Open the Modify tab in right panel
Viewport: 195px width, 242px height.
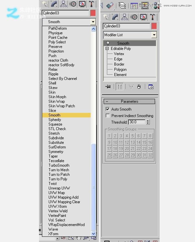point(115,17)
